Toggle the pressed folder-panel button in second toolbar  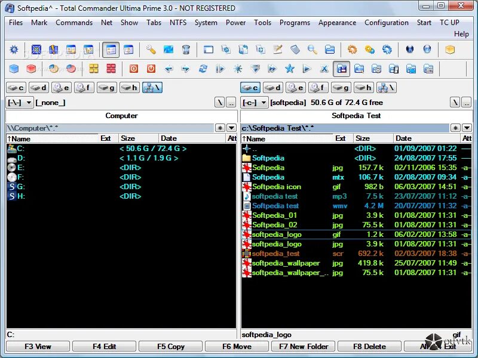[341, 69]
